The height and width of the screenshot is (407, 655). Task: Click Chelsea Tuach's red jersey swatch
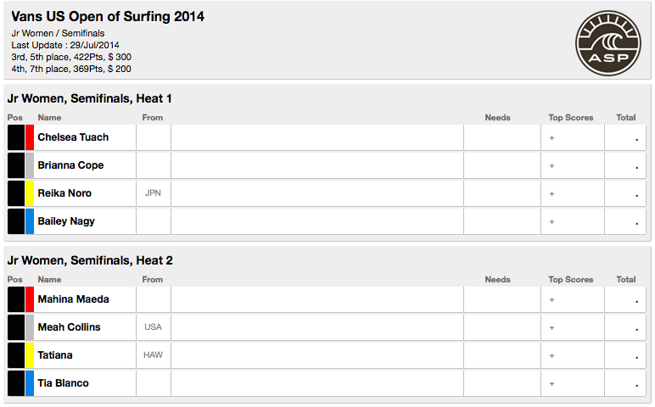point(30,137)
